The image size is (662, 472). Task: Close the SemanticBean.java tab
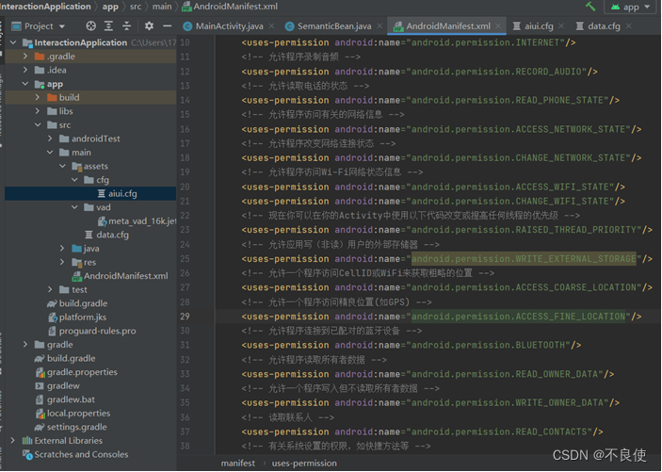point(379,26)
